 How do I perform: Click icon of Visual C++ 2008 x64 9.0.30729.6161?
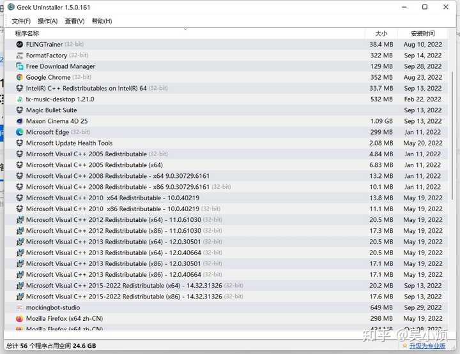(x=20, y=176)
